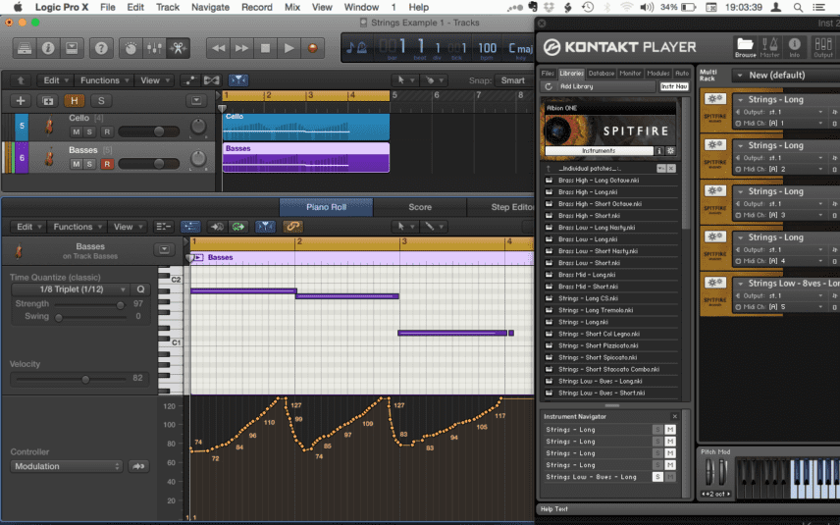The image size is (840, 525).
Task: Open the Kontakt Database tab
Action: tap(602, 74)
